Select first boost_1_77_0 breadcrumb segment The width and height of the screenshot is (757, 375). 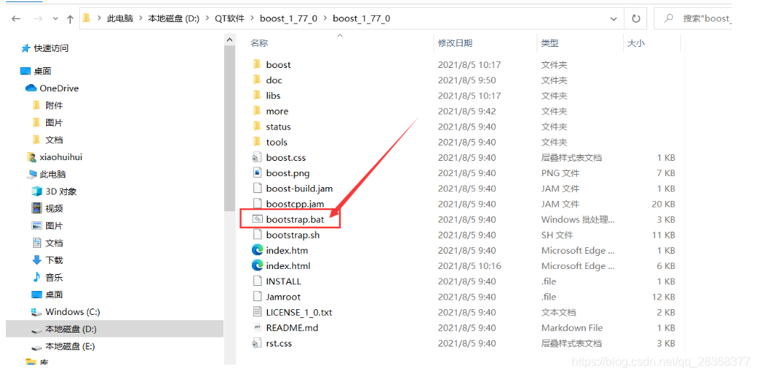tap(288, 19)
